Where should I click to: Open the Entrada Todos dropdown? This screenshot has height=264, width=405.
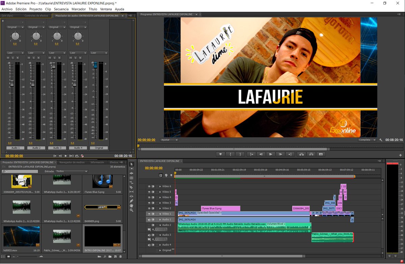click(x=72, y=171)
